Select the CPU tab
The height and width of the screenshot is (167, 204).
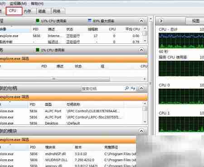pyautogui.click(x=14, y=11)
